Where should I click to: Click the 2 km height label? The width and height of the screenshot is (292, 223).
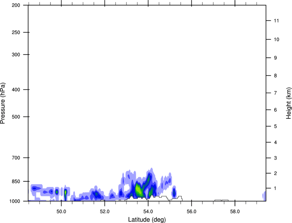[276, 173]
